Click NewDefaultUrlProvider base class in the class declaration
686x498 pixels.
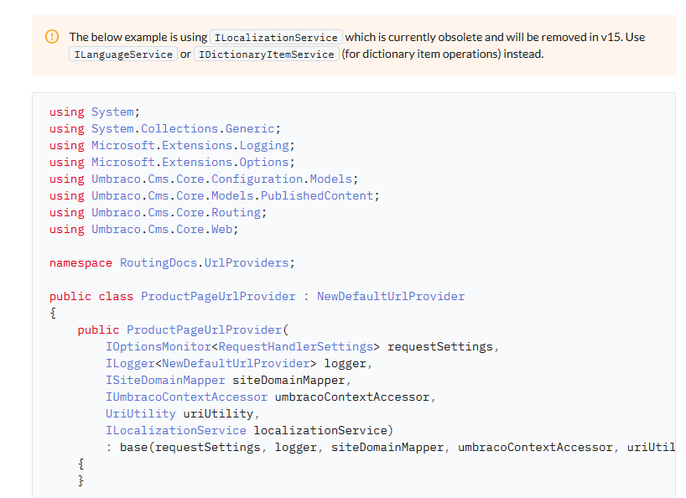(x=390, y=296)
